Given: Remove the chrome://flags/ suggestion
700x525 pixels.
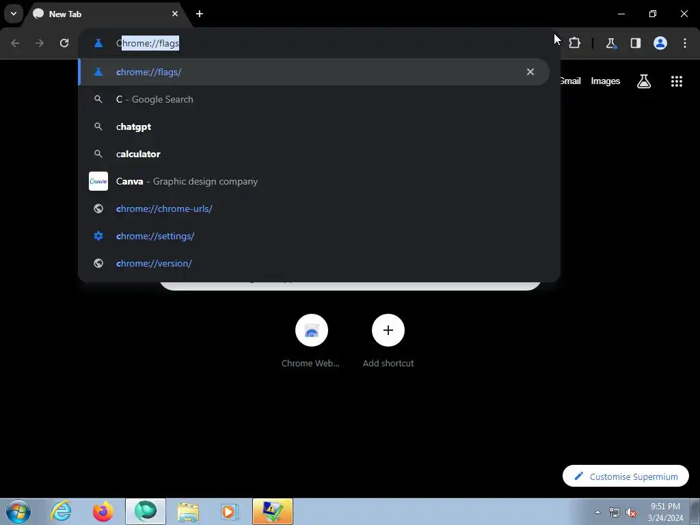Looking at the screenshot, I should tap(530, 72).
